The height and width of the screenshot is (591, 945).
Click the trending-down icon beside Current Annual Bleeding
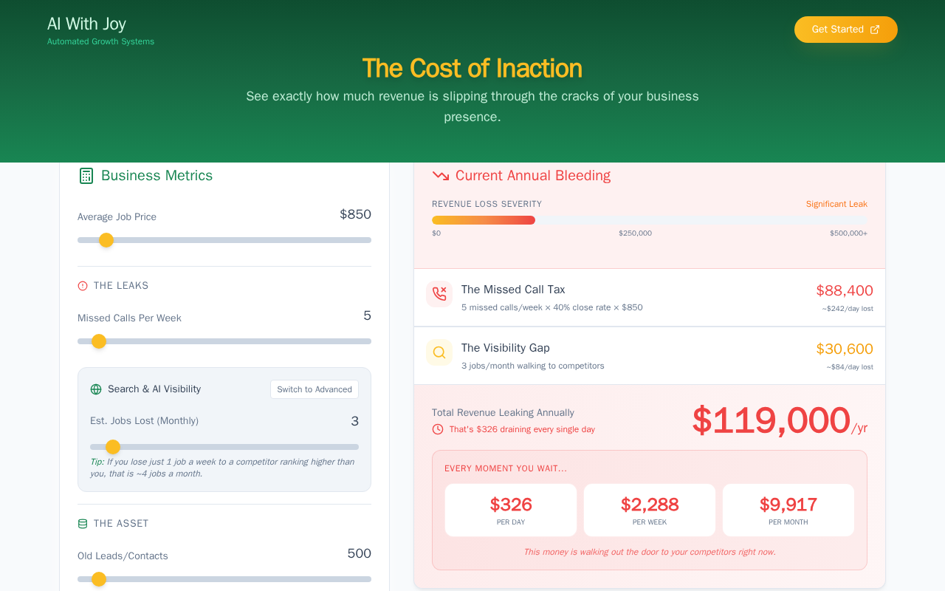[441, 176]
